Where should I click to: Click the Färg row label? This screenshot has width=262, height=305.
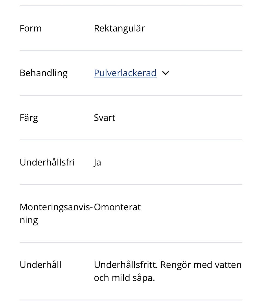point(29,118)
